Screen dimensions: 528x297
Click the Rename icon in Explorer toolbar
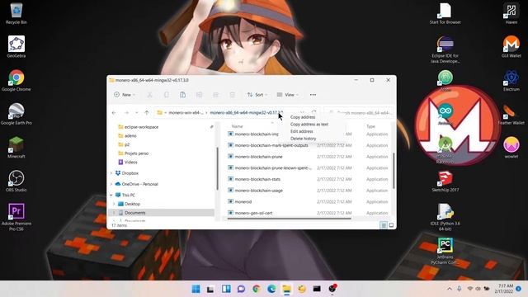click(200, 95)
